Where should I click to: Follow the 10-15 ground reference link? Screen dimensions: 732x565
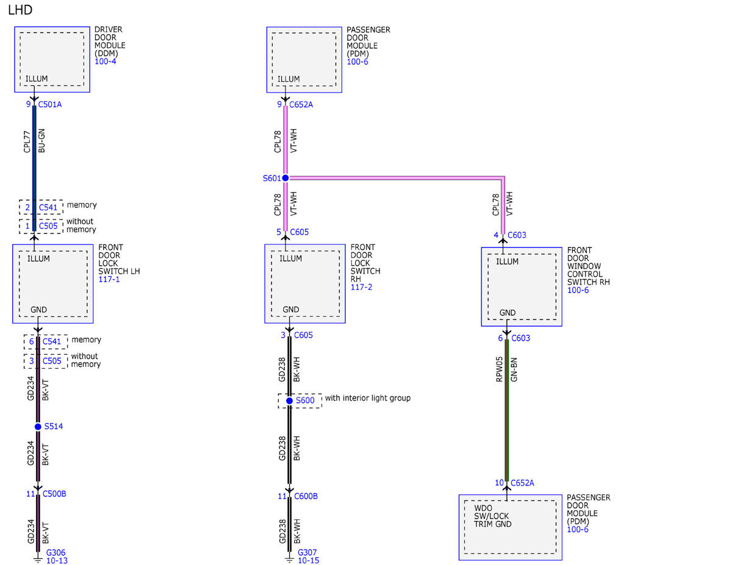(308, 561)
